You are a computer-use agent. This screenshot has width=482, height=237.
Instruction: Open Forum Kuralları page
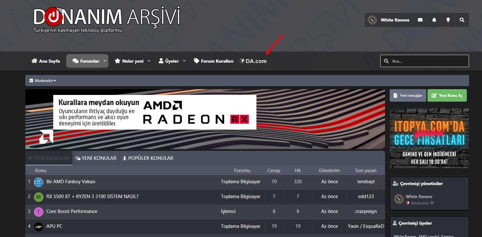tap(214, 61)
